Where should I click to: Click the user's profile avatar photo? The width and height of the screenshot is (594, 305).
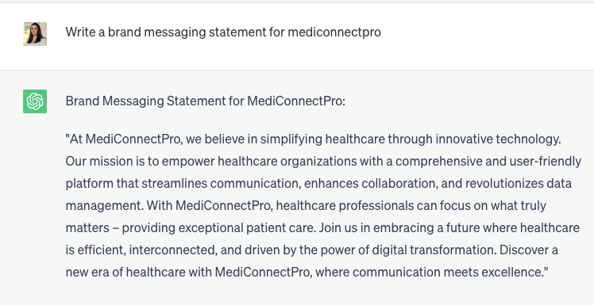pyautogui.click(x=35, y=34)
